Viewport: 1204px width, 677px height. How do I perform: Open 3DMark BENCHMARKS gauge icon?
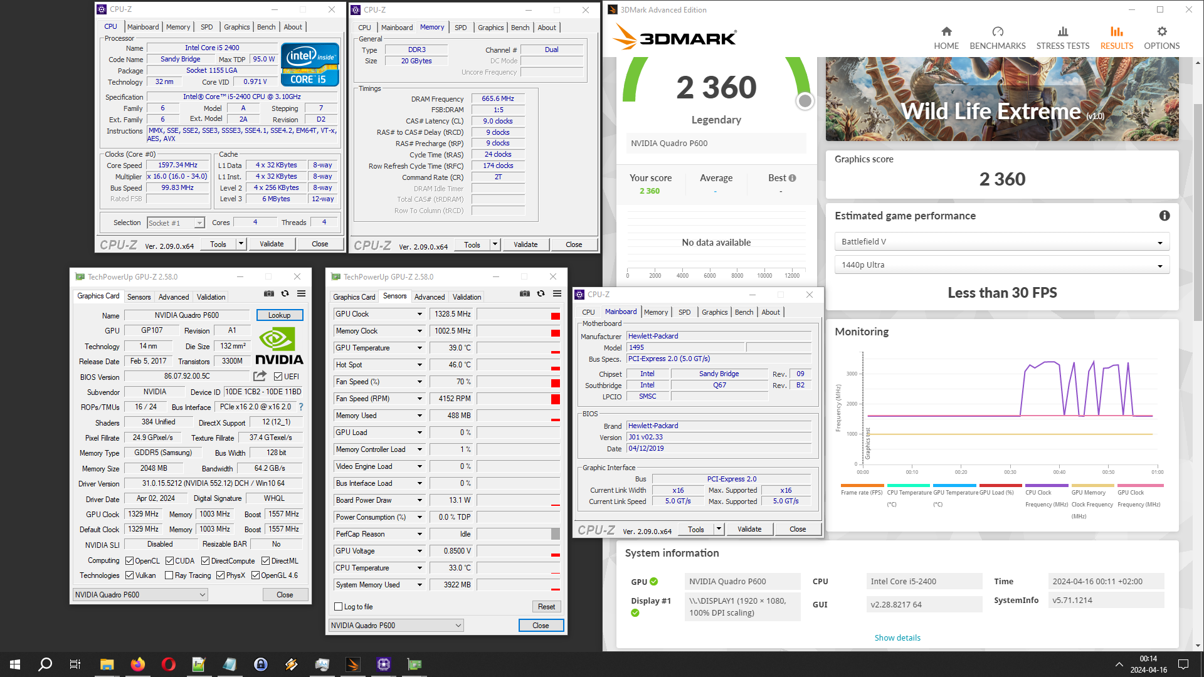coord(998,31)
